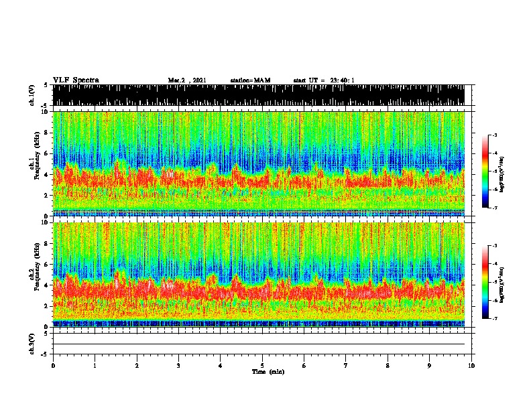The height and width of the screenshot is (410, 531).
Task: Select the date text "Mar.2 , 2021"
Action: pos(187,80)
